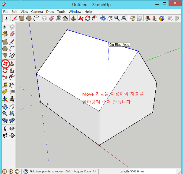
Task: Choose Rectangle tool in top horizontal toolbar
Action: (22, 18)
